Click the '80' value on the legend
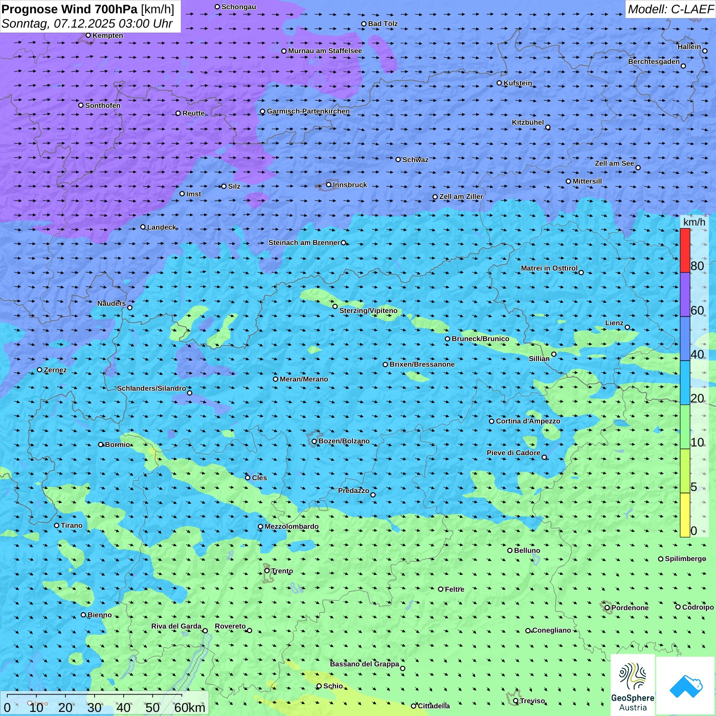 697,266
